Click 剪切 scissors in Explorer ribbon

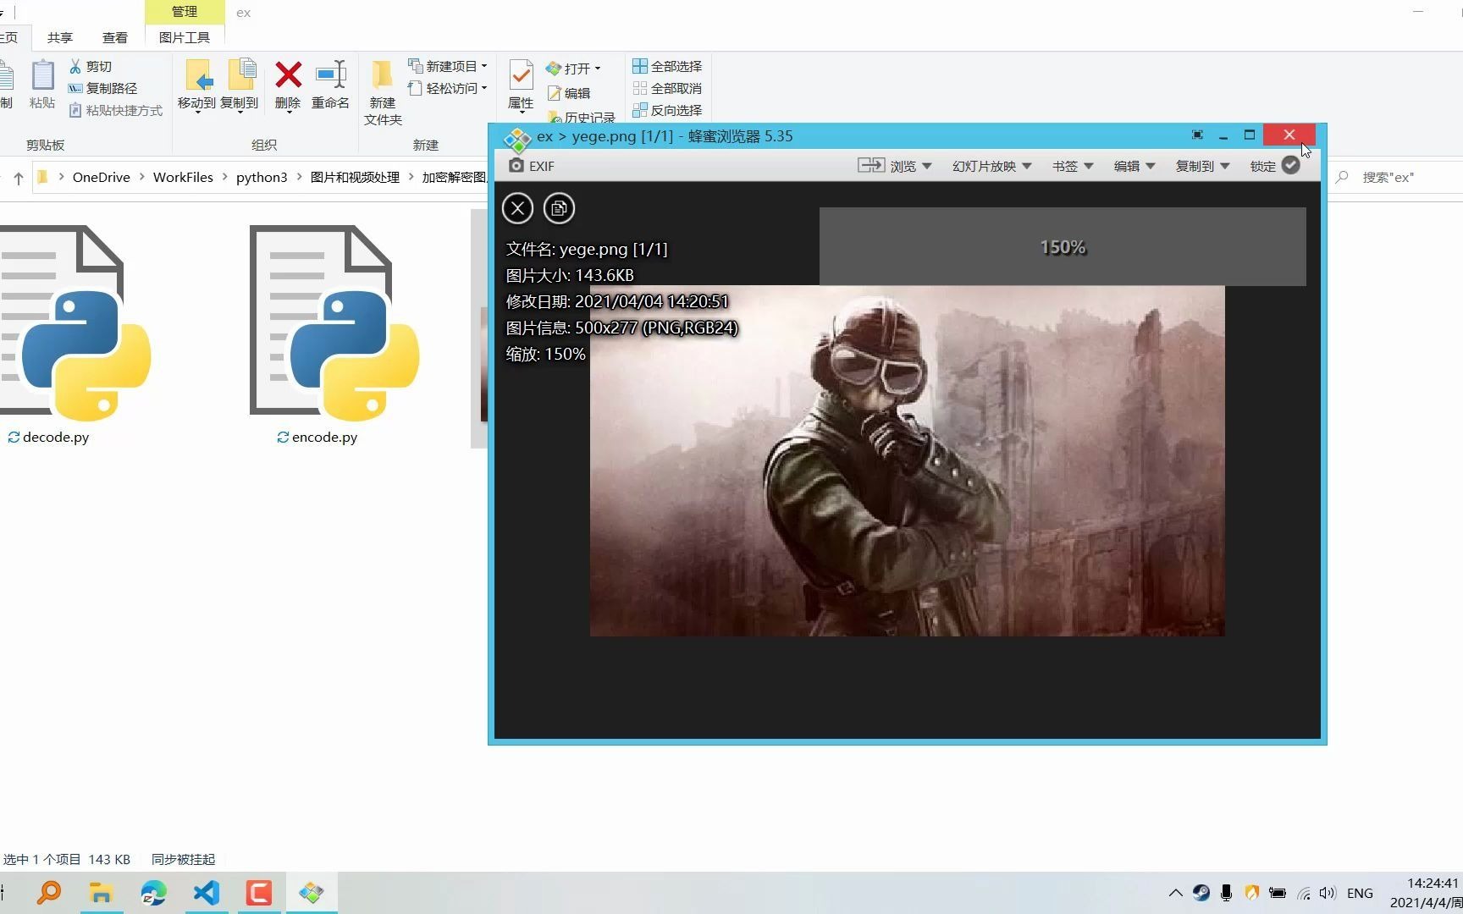tap(91, 66)
